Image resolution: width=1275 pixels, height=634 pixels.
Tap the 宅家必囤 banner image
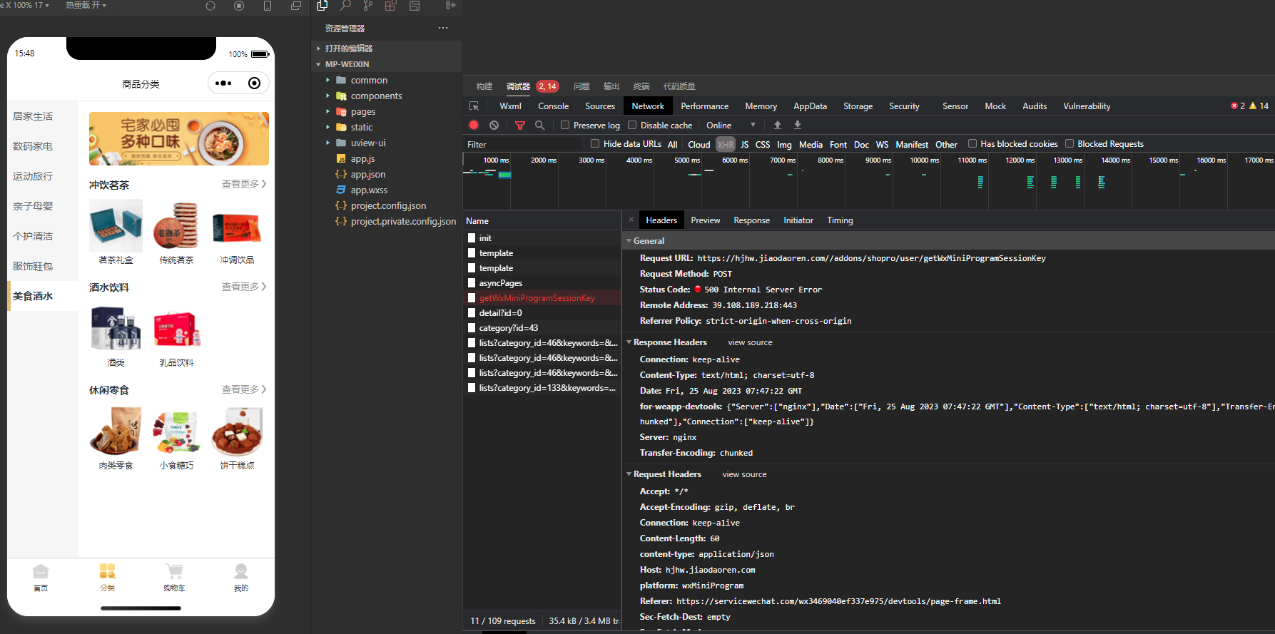click(x=179, y=138)
